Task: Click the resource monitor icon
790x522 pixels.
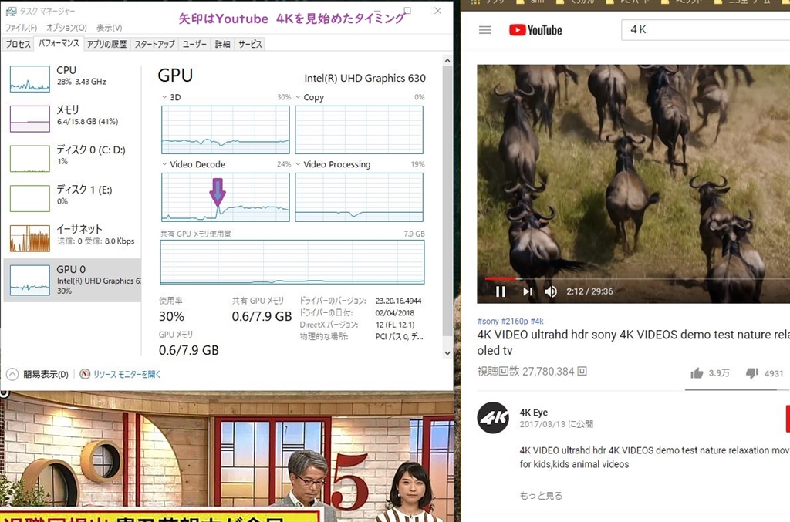Action: (85, 374)
